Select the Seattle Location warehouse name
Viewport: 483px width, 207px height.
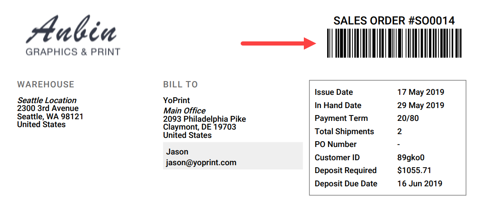click(x=47, y=100)
